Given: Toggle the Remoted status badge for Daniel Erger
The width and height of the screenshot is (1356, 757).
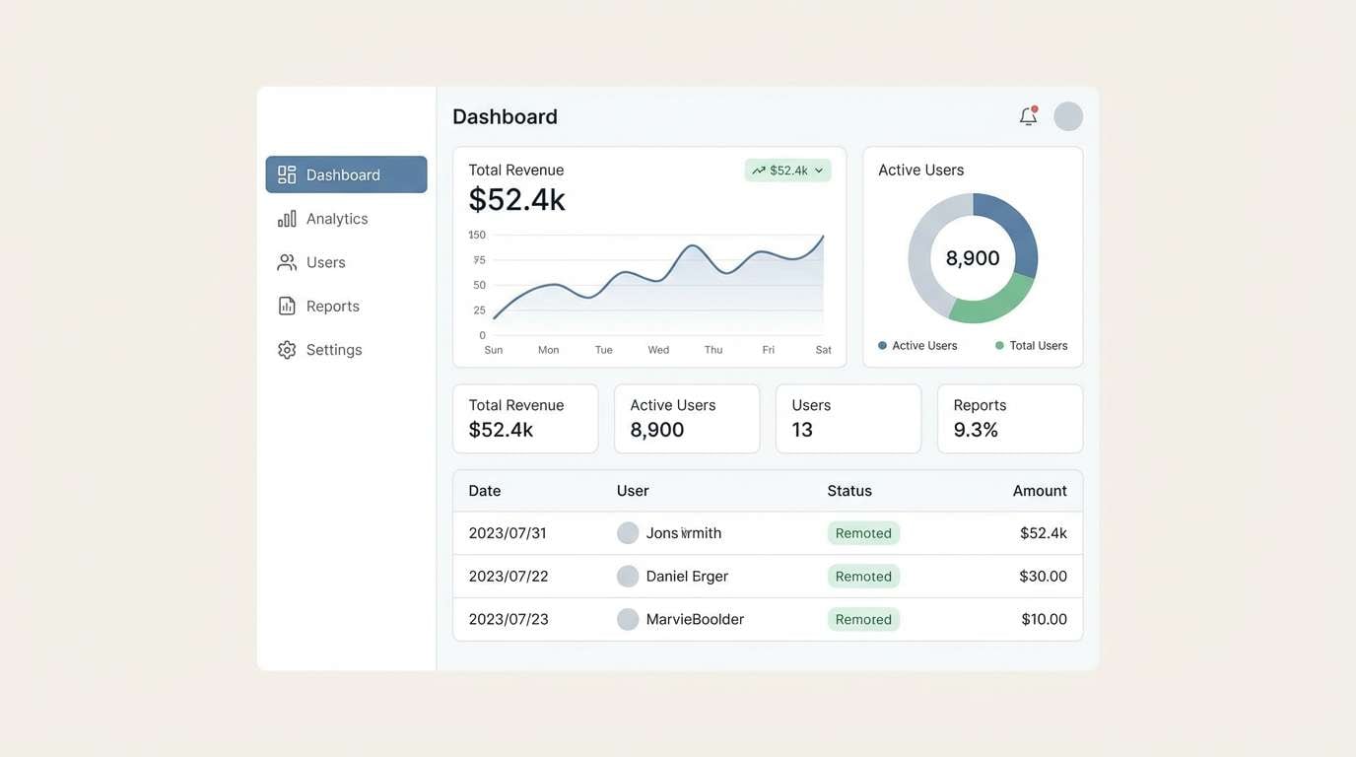Looking at the screenshot, I should 863,575.
